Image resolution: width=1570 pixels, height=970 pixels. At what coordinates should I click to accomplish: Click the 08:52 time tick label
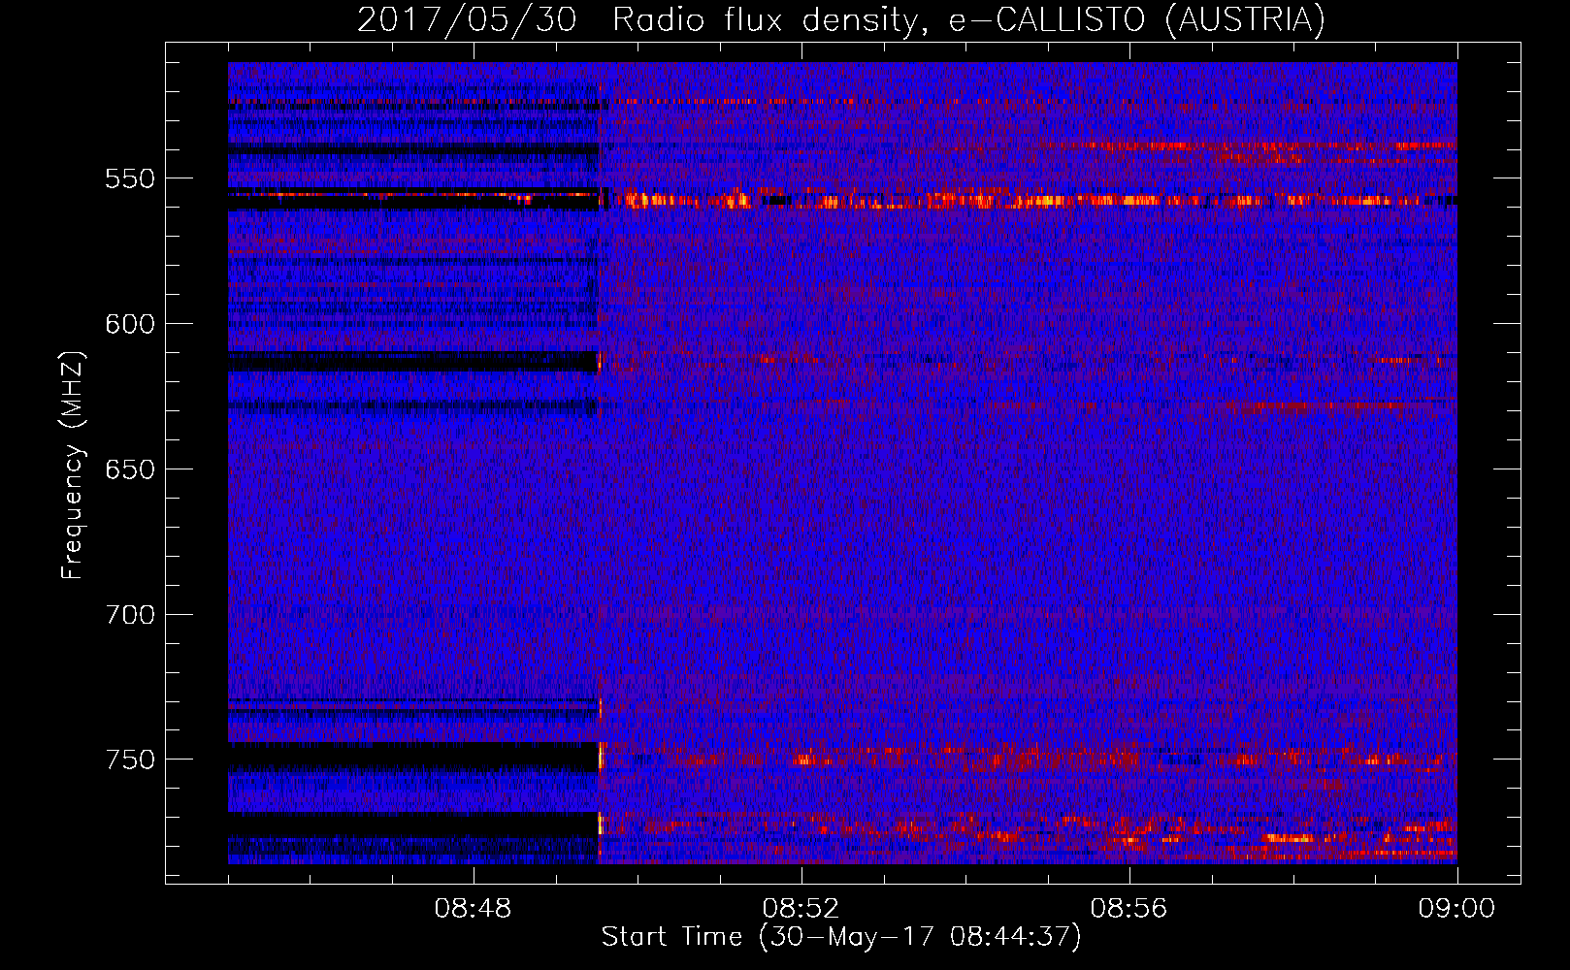pos(801,909)
